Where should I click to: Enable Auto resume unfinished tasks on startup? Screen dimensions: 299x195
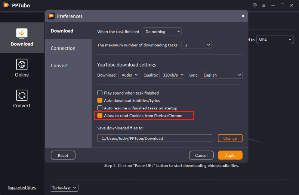[x=100, y=108]
